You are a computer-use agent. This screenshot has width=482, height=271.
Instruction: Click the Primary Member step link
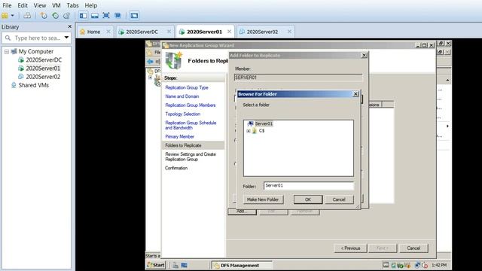(x=179, y=136)
